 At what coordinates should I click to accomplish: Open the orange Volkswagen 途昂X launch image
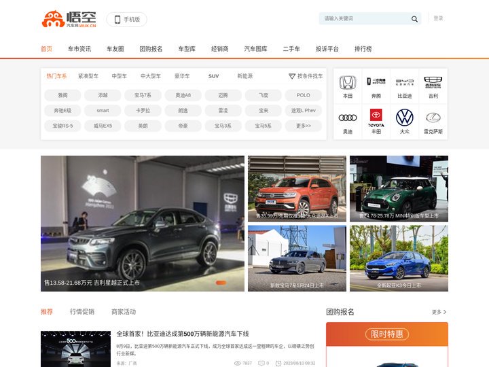(297, 189)
